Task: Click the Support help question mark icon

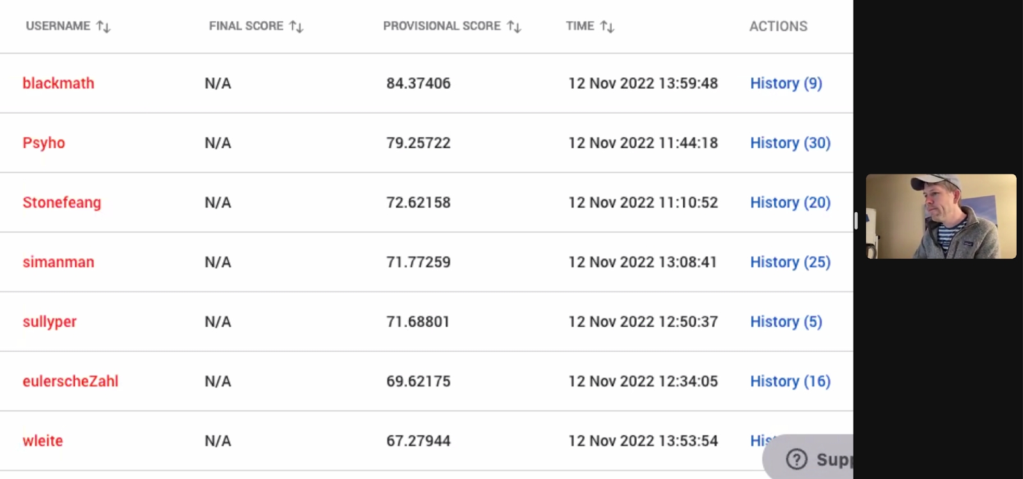Action: pyautogui.click(x=797, y=459)
